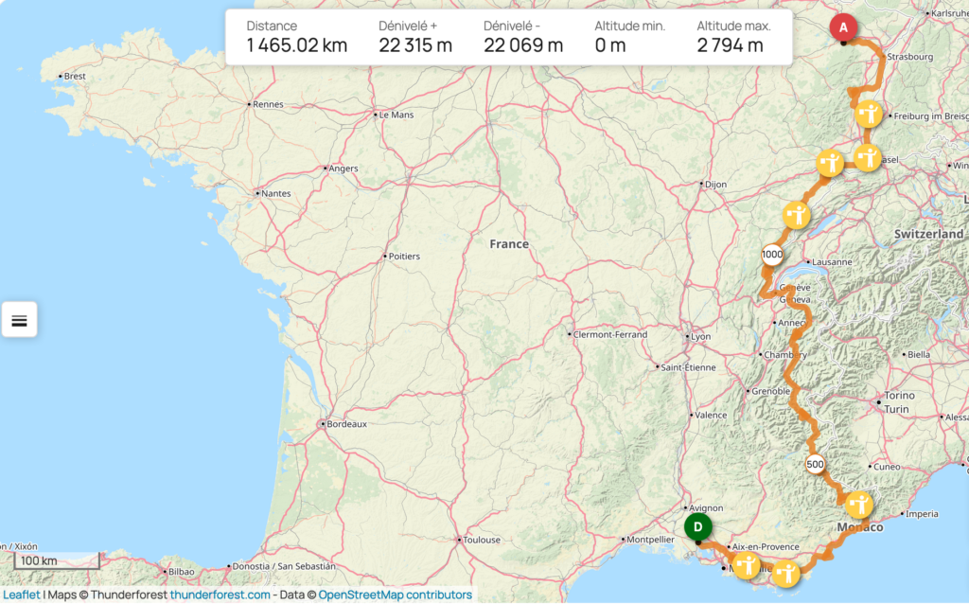Click yellow waypoint icon west of Basel

pyautogui.click(x=830, y=163)
